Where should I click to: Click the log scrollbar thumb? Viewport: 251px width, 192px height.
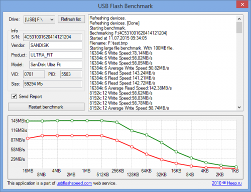tap(239, 27)
